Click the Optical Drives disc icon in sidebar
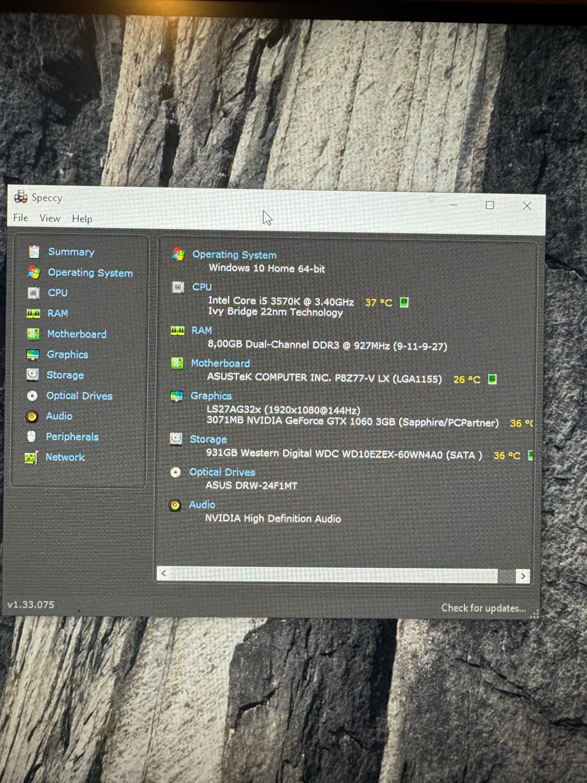 coord(32,396)
